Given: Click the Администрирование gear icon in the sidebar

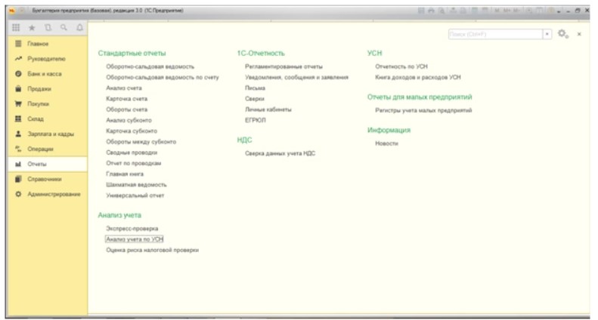Looking at the screenshot, I should point(17,194).
